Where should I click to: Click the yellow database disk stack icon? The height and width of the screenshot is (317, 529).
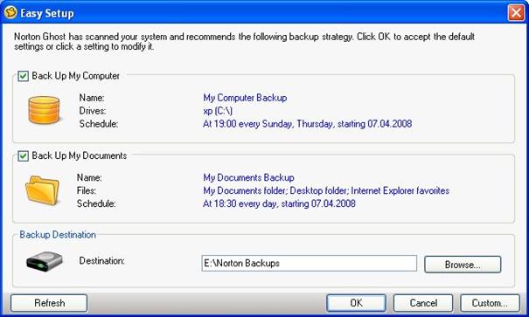pos(44,110)
